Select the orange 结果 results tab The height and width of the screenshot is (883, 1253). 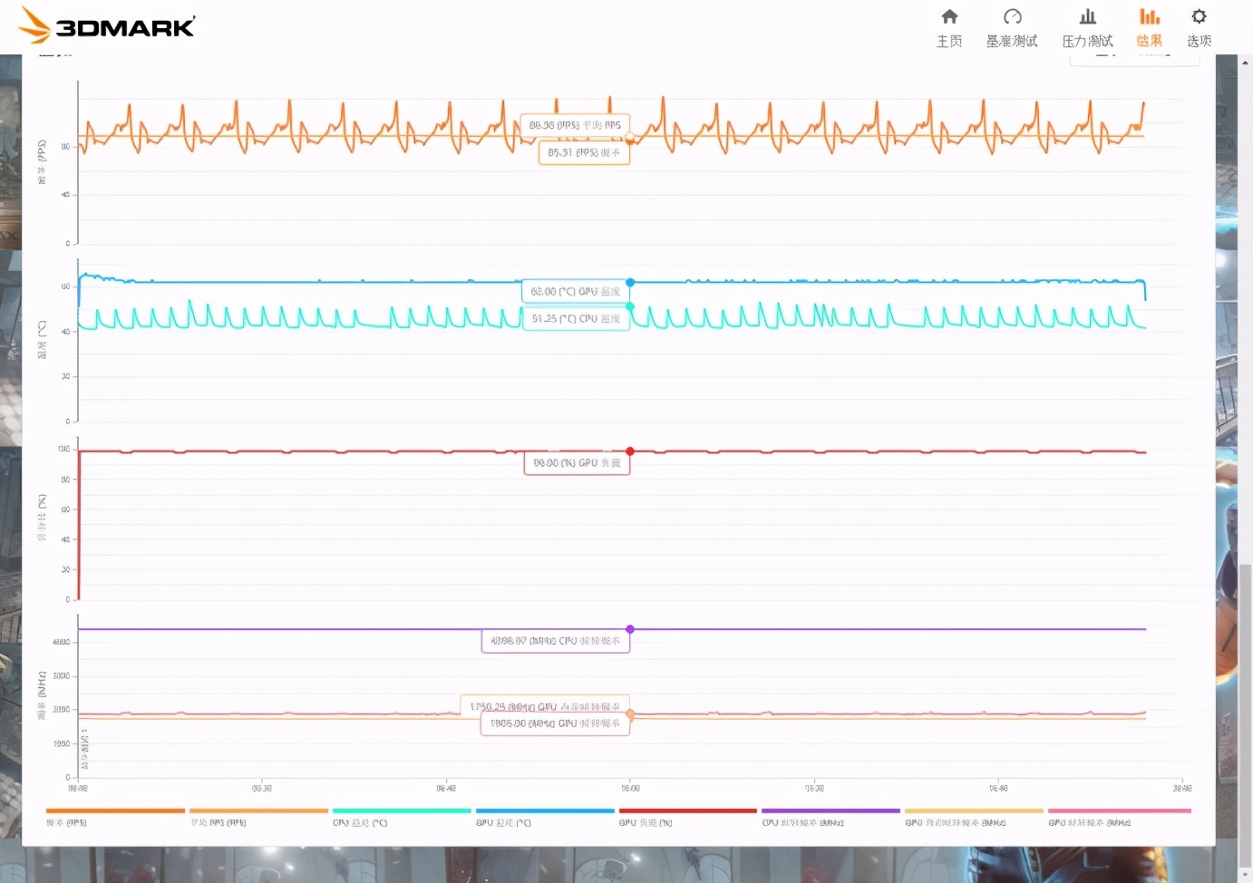point(1149,27)
